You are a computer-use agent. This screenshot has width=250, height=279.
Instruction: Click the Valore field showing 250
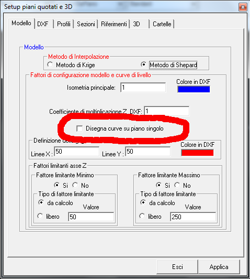193,217
